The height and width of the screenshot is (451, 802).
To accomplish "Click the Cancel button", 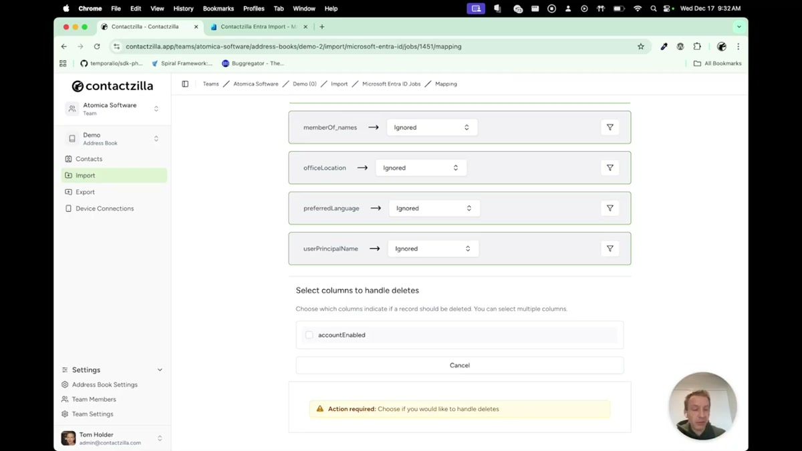I will [x=459, y=365].
